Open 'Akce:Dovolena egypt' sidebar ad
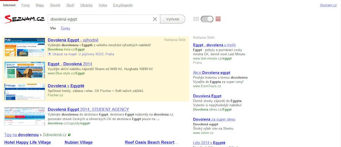 point(212,72)
